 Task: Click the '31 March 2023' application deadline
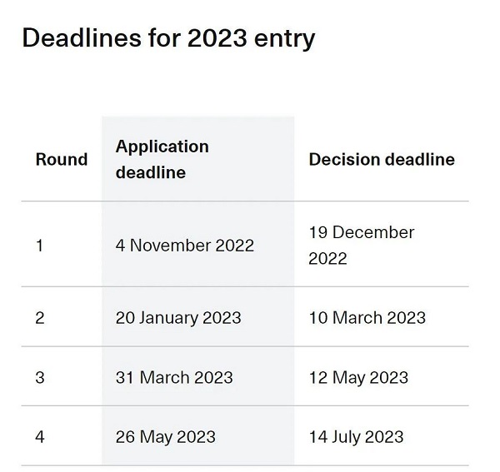(174, 377)
